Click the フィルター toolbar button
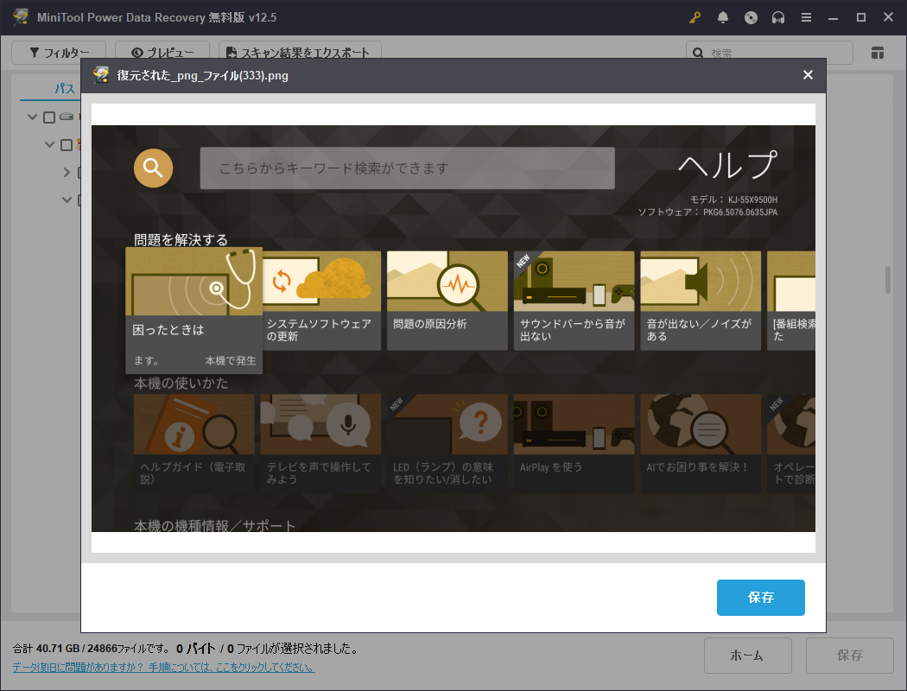 (x=59, y=52)
